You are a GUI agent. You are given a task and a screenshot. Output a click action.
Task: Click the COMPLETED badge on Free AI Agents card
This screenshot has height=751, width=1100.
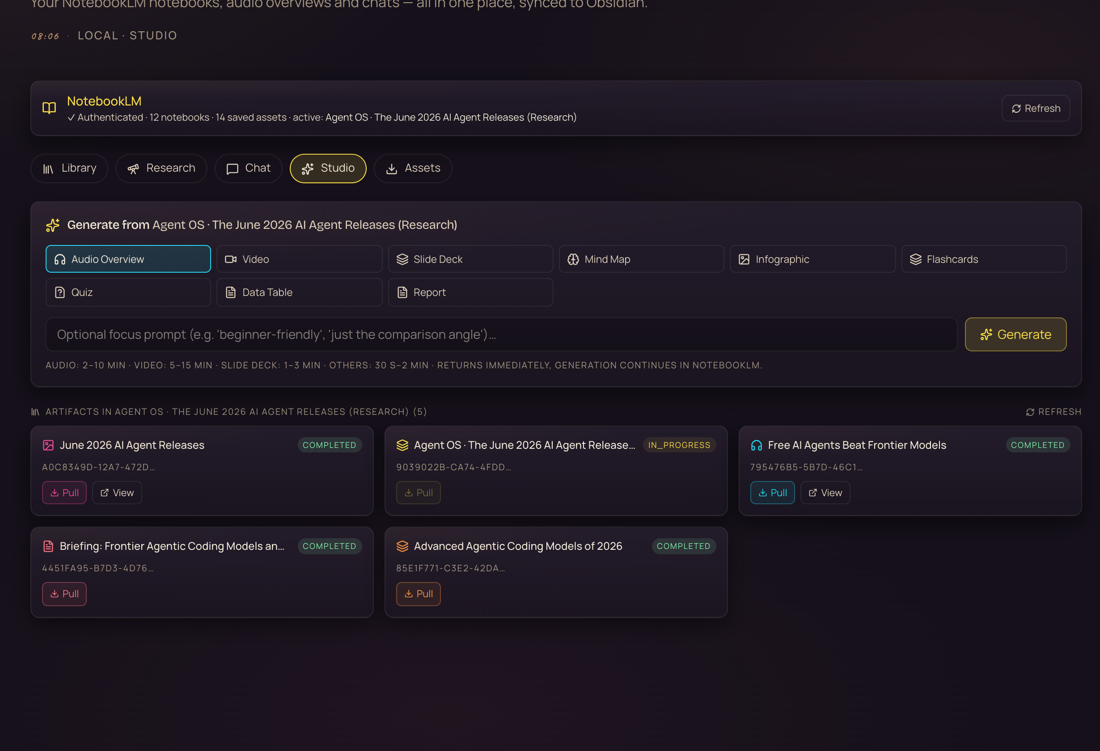coord(1037,445)
